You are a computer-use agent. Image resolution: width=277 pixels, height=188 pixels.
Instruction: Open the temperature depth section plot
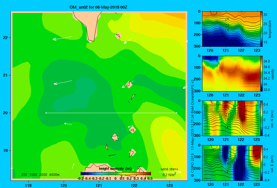tap(231, 29)
